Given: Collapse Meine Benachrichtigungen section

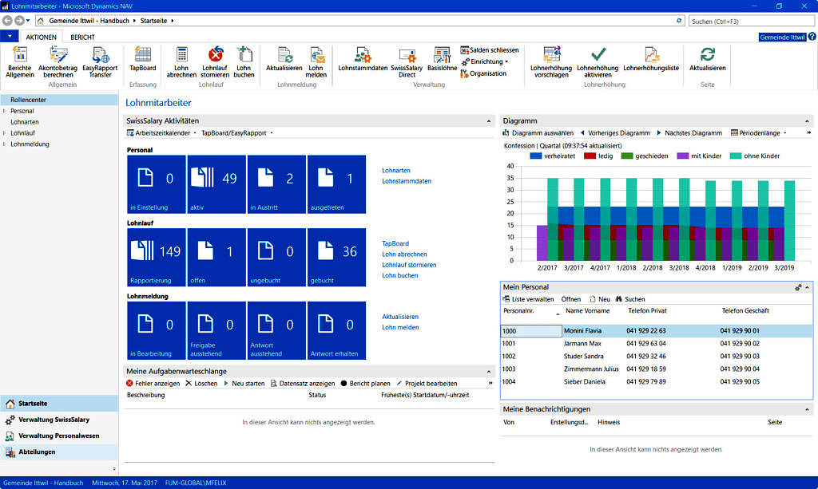Looking at the screenshot, I should (x=807, y=410).
